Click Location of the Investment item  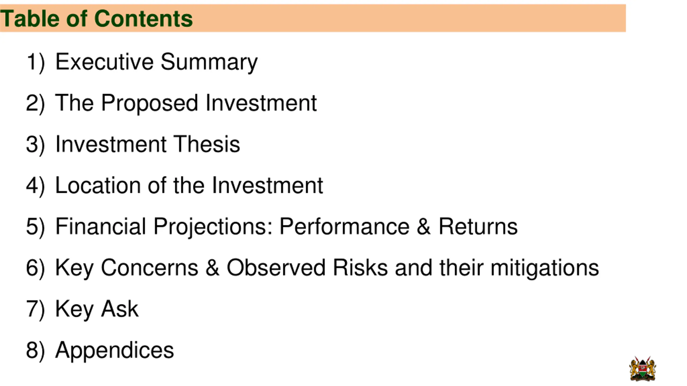pos(189,185)
